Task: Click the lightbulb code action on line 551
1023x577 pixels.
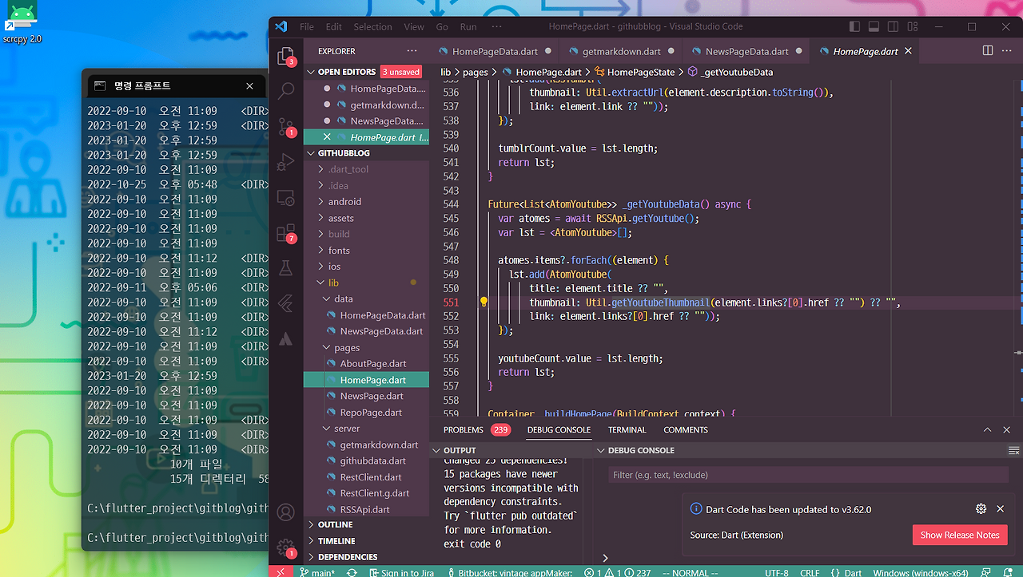Action: (484, 302)
